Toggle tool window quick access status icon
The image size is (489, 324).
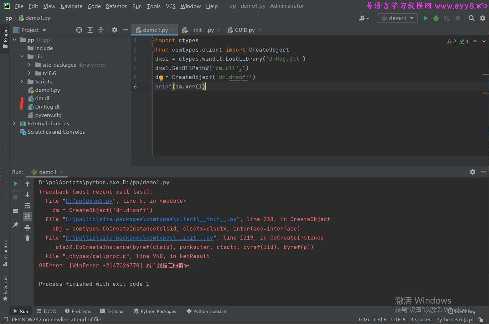(5, 320)
